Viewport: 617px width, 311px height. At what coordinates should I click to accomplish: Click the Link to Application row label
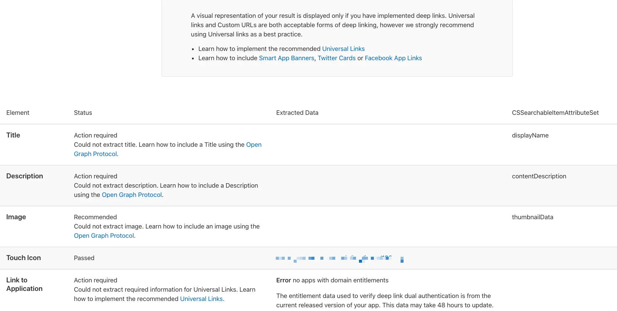24,284
